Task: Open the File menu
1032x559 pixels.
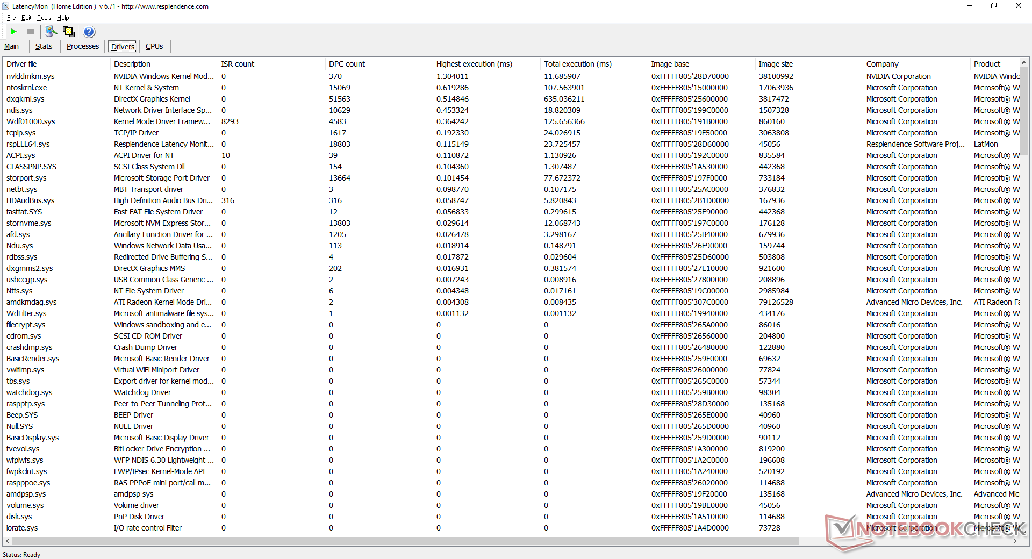Action: point(11,18)
